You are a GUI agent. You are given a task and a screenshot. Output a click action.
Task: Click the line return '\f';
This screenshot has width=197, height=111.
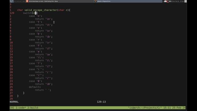tap(44, 49)
